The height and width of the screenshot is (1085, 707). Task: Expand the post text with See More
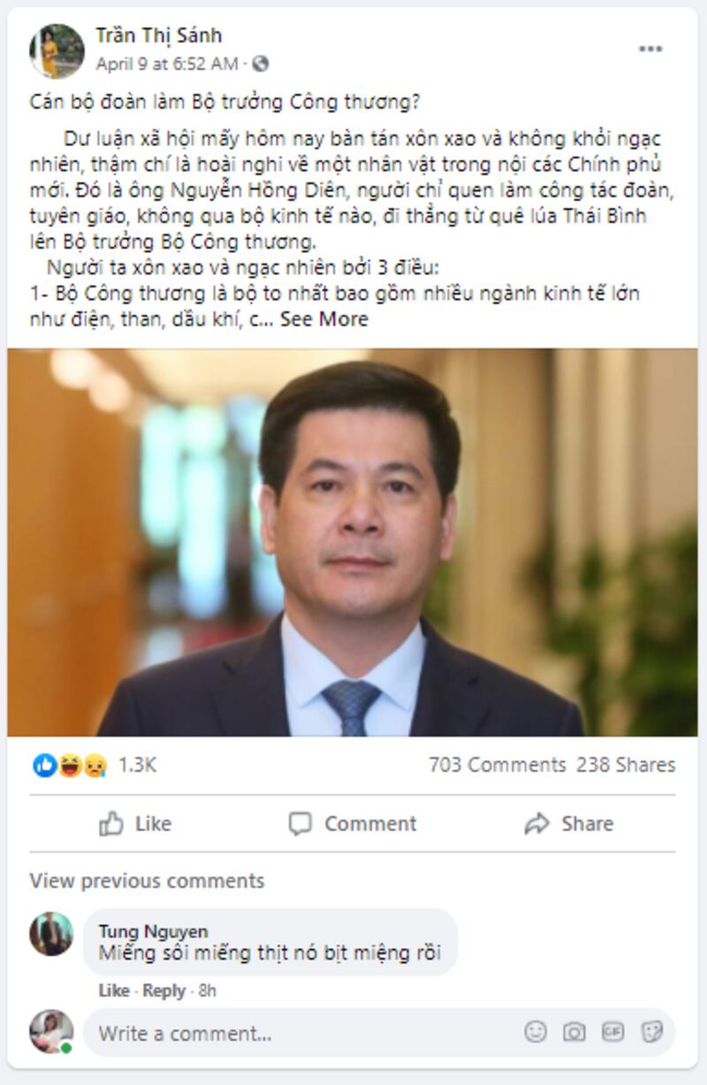tap(323, 319)
